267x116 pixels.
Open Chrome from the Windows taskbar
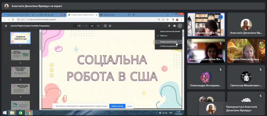pyautogui.click(x=28, y=113)
